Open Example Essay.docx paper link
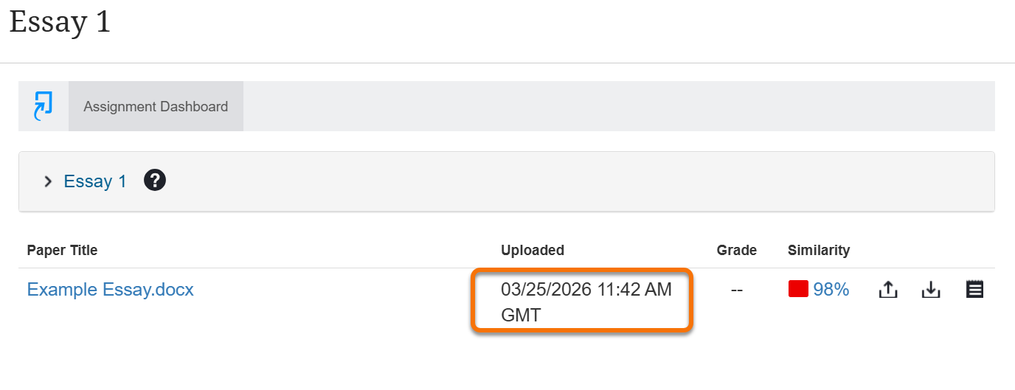This screenshot has width=1015, height=390. (x=111, y=290)
